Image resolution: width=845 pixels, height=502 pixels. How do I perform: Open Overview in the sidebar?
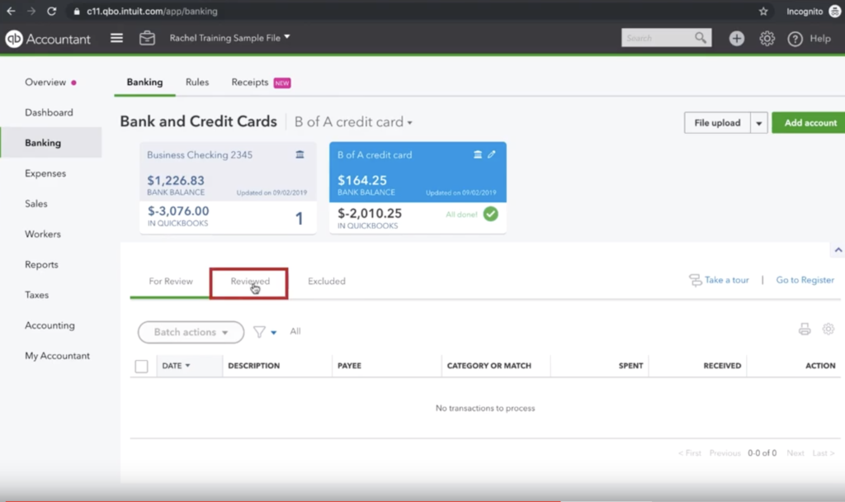coord(45,83)
